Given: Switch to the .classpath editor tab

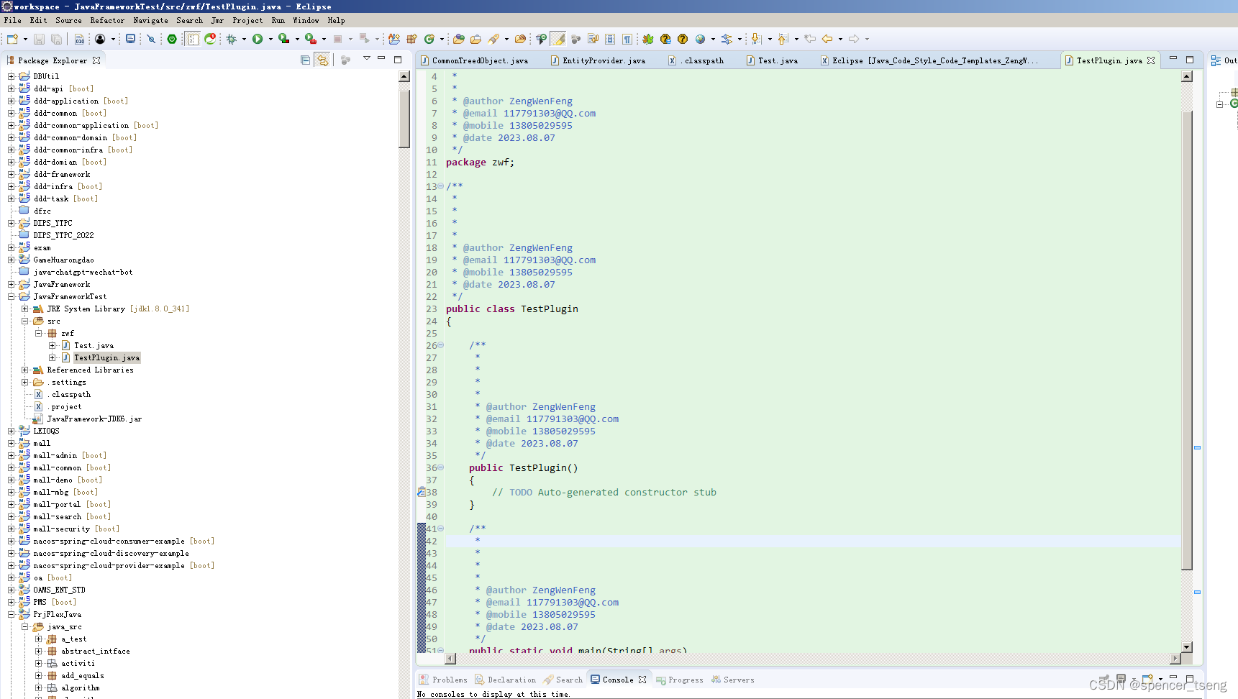Looking at the screenshot, I should pos(696,60).
